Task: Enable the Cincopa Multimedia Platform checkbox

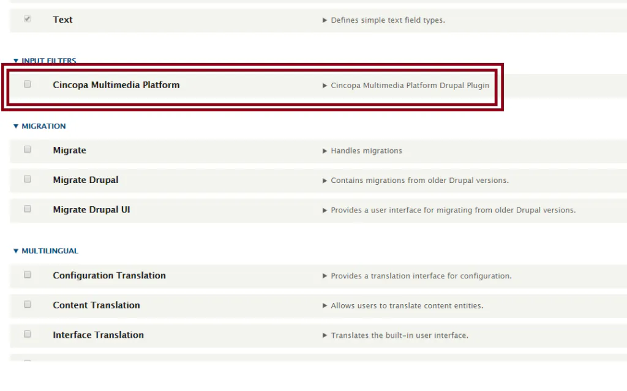Action: pyautogui.click(x=27, y=84)
